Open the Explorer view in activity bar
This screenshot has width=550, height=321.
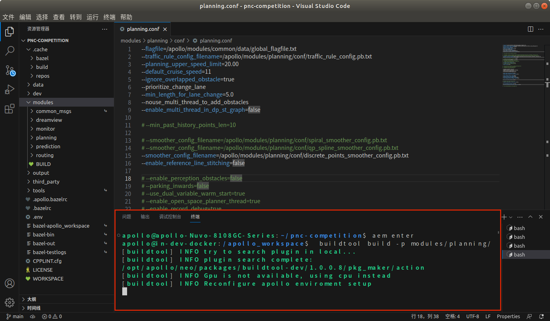[10, 32]
